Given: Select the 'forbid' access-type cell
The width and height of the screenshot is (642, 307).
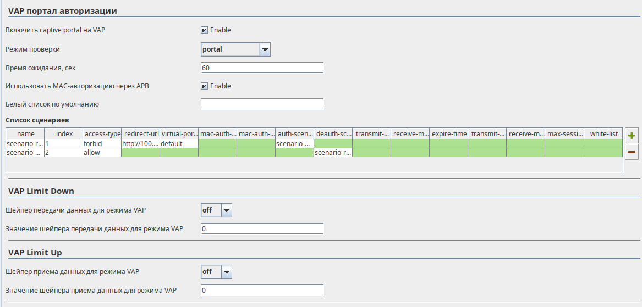Looking at the screenshot, I should [x=102, y=144].
